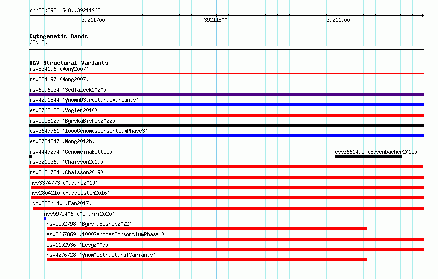Viewport: 438px width, 279px height.
Task: Click the thin red esv2724247 line
Action: 226,146
